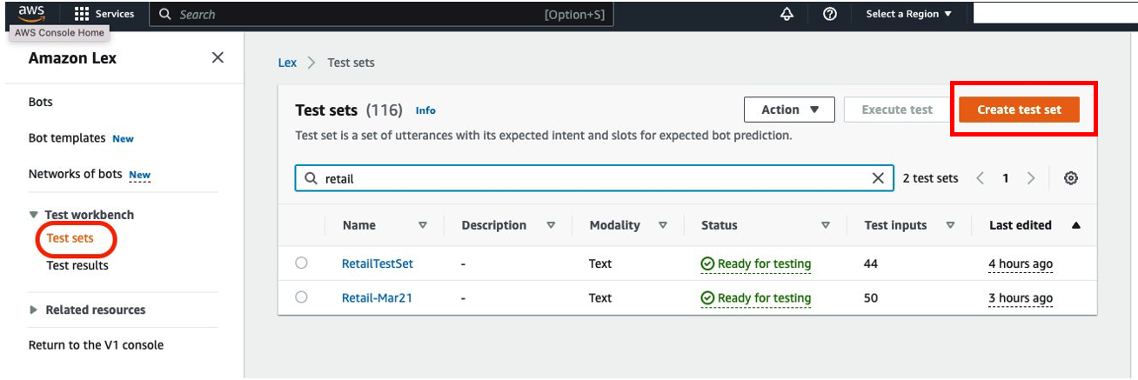
Task: Collapse the Test workbench section
Action: coord(34,215)
